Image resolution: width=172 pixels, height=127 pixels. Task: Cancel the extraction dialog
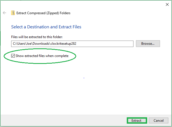tap(159, 121)
